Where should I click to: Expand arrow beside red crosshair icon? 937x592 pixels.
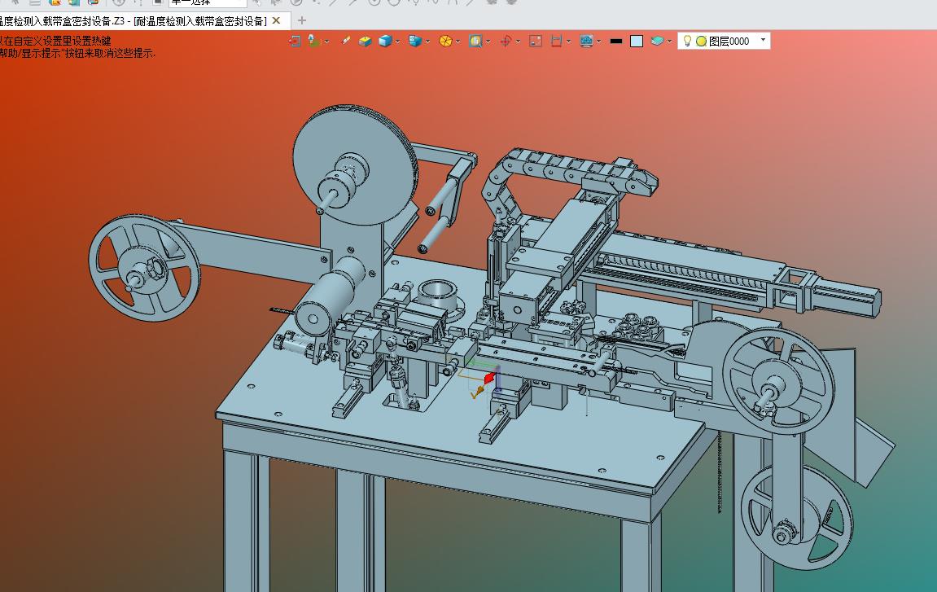coord(518,42)
